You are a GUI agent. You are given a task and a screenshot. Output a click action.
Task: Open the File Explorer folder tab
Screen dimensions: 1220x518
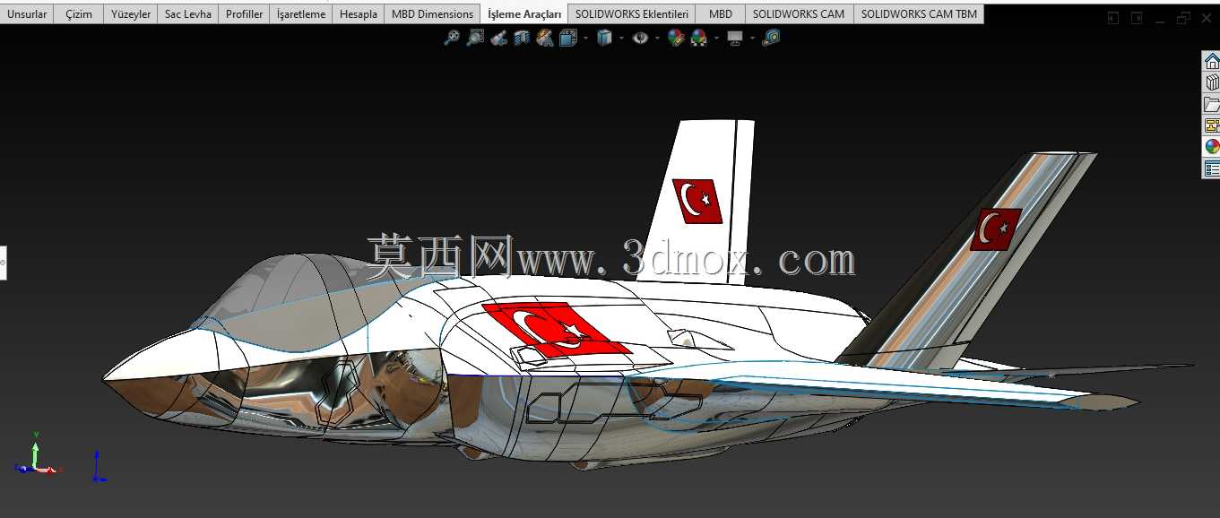1211,104
